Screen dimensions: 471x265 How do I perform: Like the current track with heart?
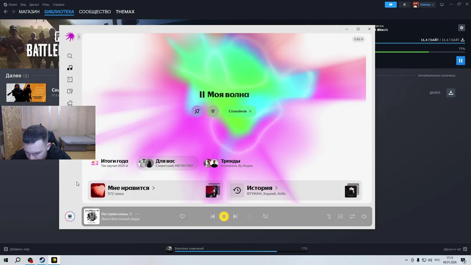[182, 216]
